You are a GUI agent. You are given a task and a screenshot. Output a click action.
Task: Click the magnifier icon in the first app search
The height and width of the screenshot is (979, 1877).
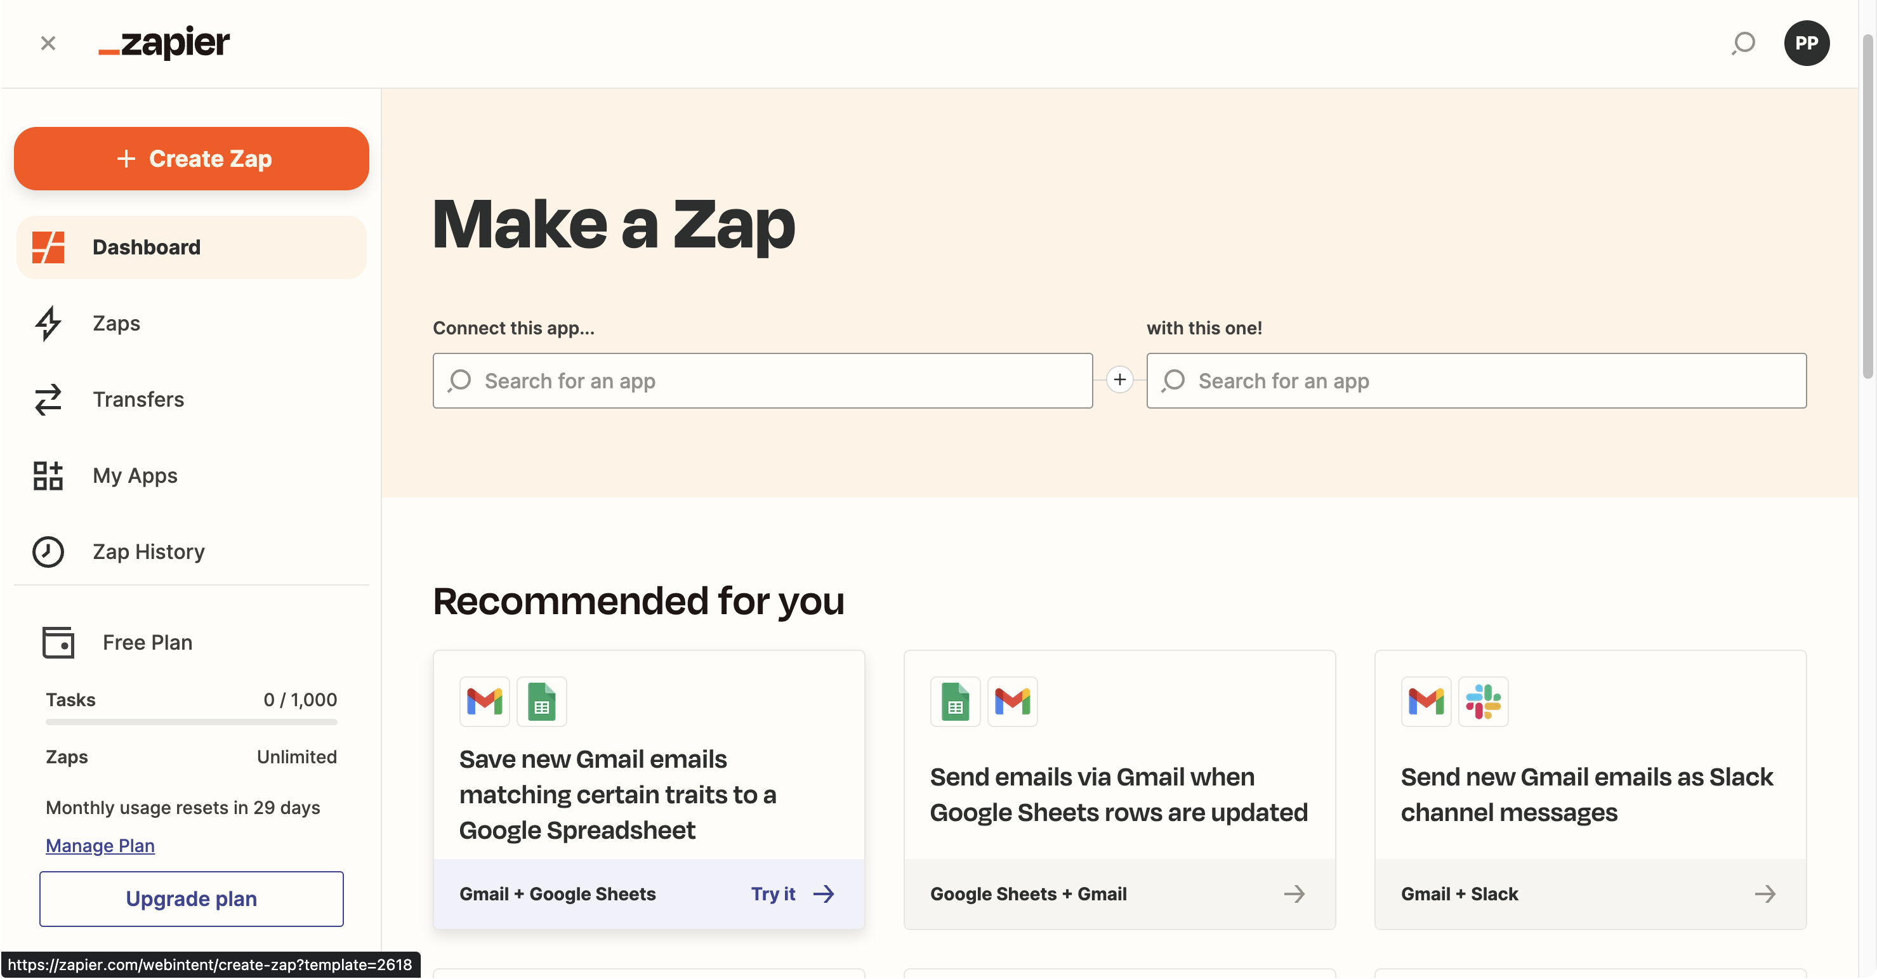459,381
